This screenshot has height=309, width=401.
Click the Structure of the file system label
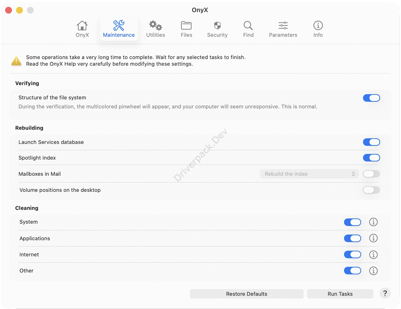tap(52, 98)
